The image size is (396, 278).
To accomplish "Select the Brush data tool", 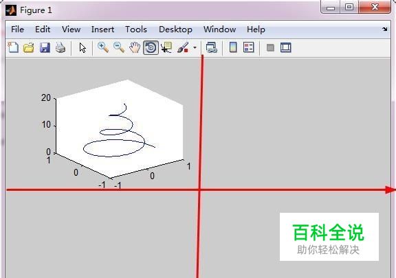I will pyautogui.click(x=183, y=47).
